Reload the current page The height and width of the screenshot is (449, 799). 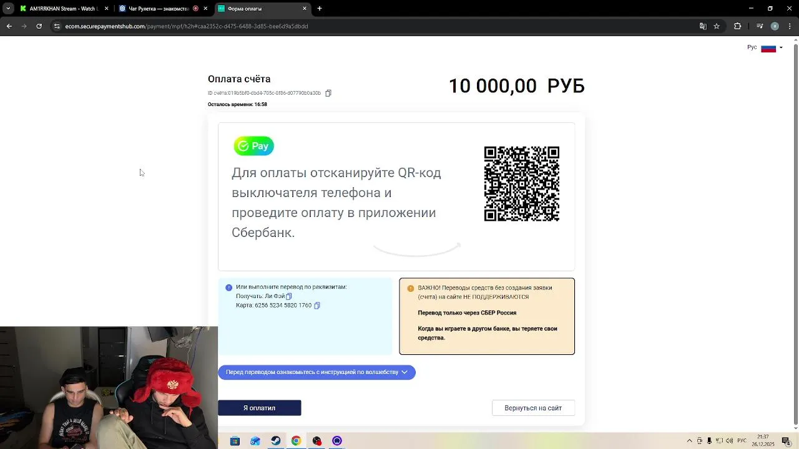pos(39,26)
